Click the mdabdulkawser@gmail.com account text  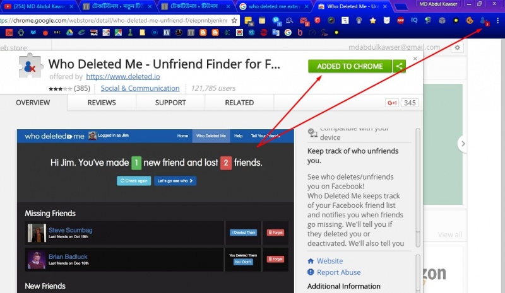coord(394,47)
